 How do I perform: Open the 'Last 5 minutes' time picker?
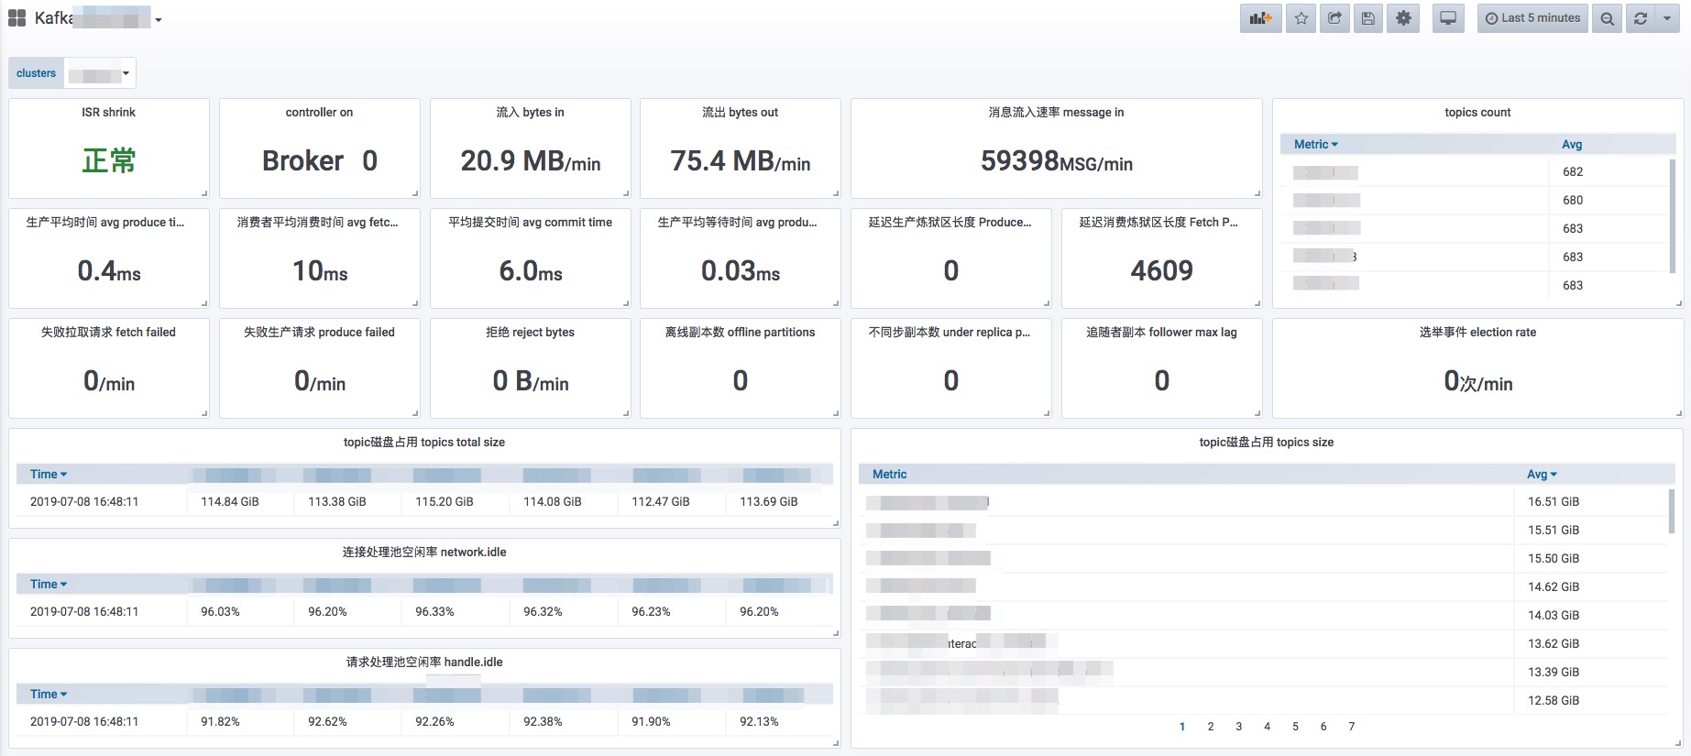[x=1532, y=18]
